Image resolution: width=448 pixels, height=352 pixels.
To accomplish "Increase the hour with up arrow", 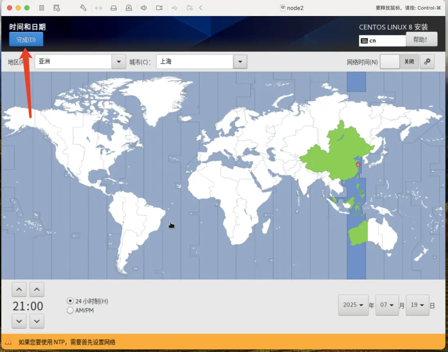I will (19, 290).
